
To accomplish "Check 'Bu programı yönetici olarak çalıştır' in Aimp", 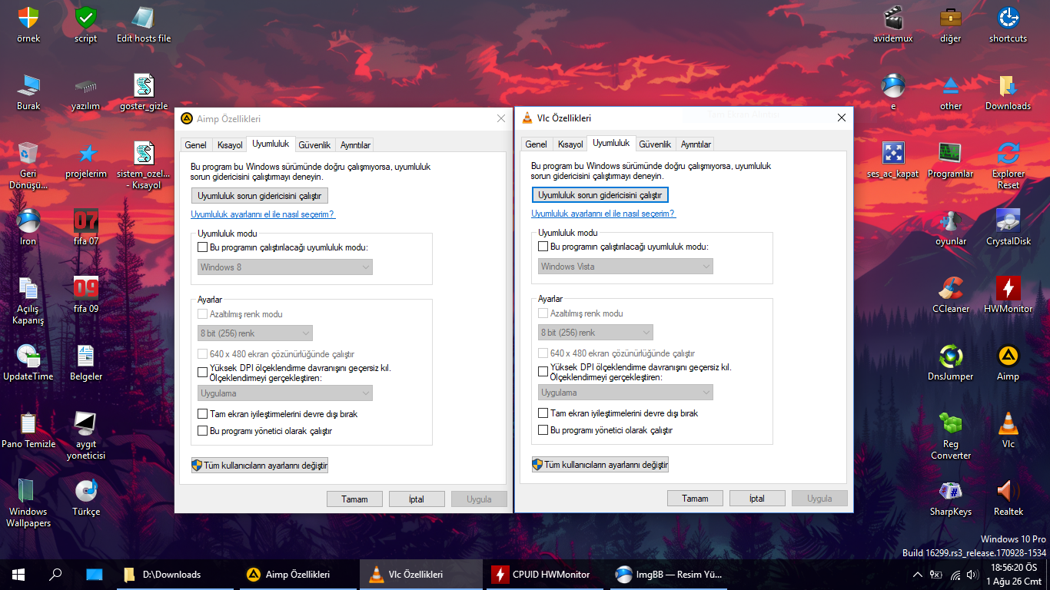I will point(203,432).
